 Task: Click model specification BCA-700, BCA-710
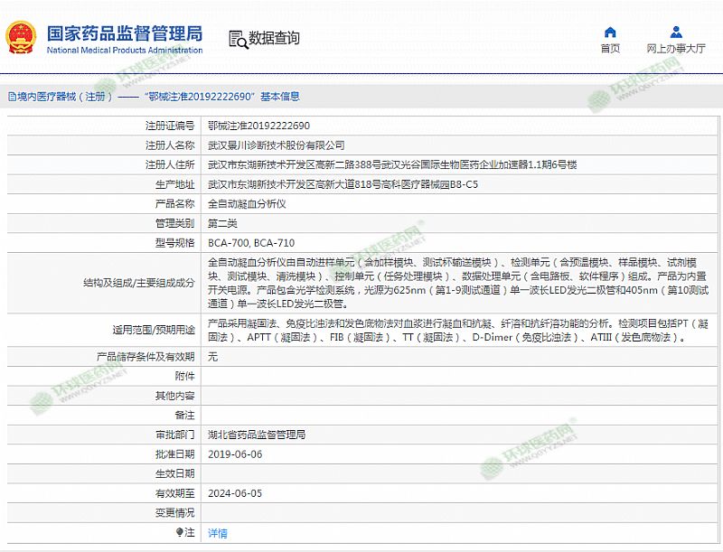(250, 243)
